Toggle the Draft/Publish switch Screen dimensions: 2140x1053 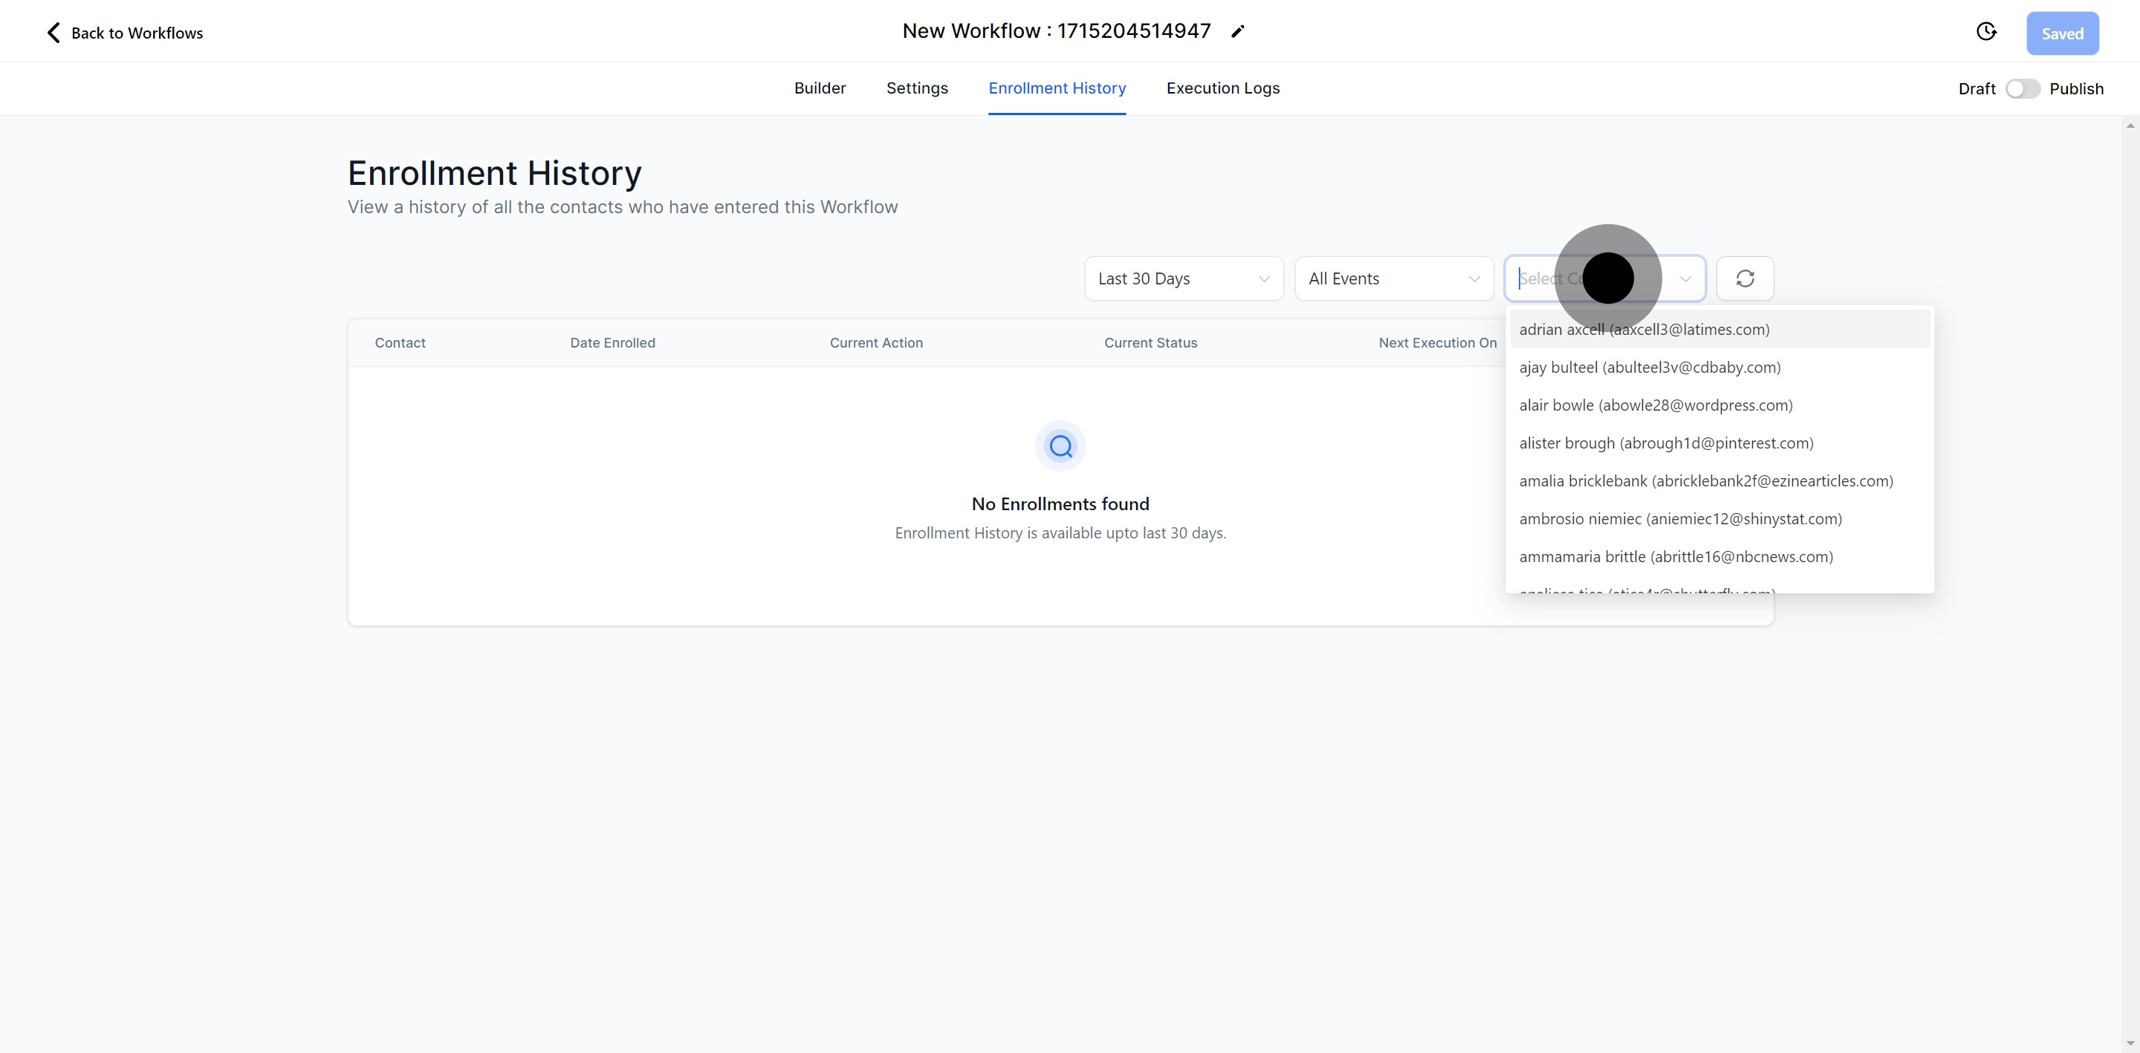[x=2022, y=89]
